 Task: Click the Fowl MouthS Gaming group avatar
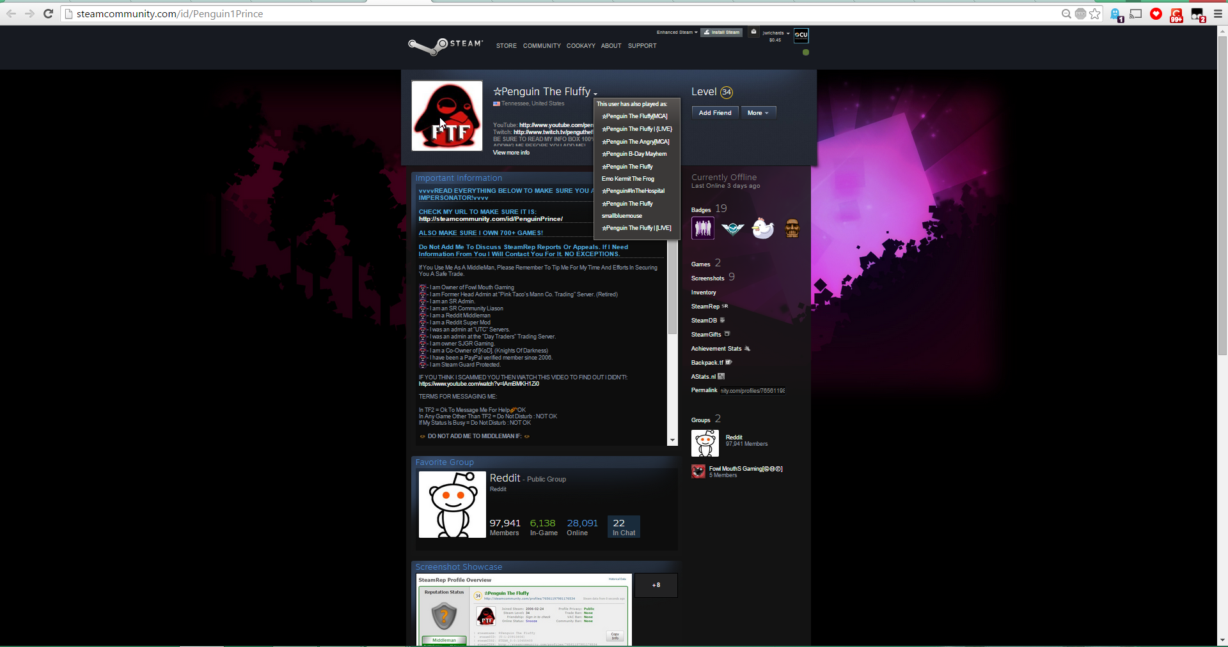coord(698,471)
